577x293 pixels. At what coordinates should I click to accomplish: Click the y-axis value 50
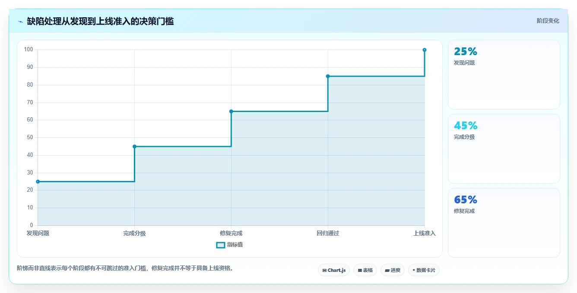[x=30, y=137]
